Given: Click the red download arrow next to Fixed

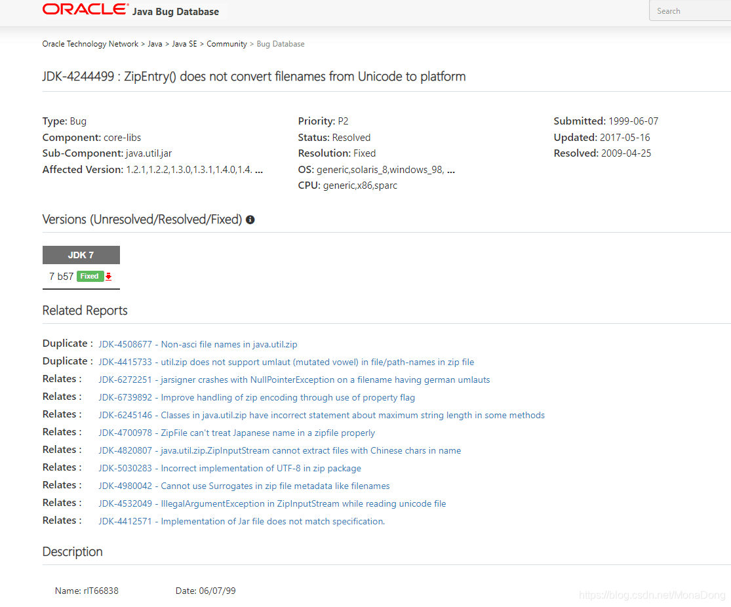Looking at the screenshot, I should 109,277.
